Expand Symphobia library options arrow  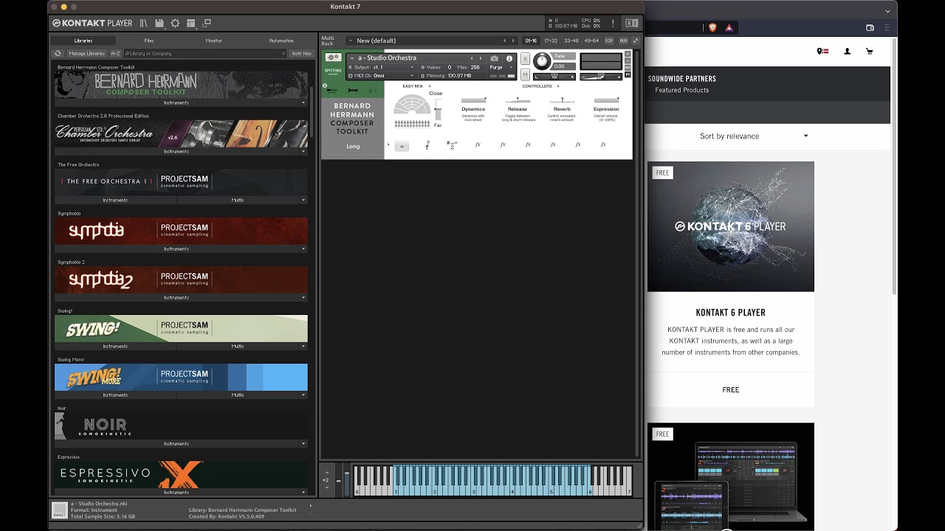pyautogui.click(x=303, y=249)
